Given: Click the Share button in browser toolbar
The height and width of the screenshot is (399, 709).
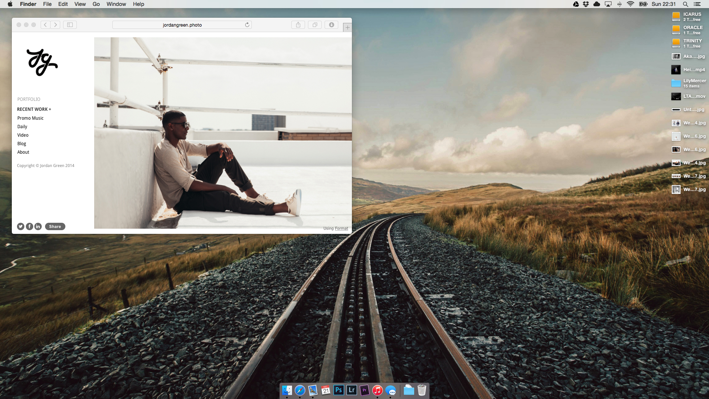Looking at the screenshot, I should 298,24.
